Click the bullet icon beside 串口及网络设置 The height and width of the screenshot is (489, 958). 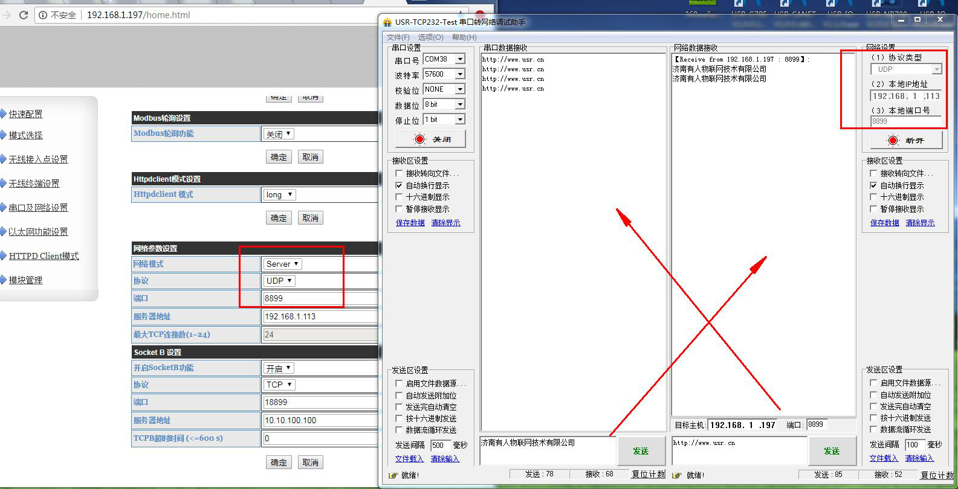tap(3, 208)
